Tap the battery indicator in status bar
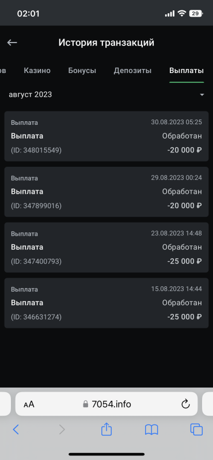The width and height of the screenshot is (213, 460). click(x=196, y=13)
